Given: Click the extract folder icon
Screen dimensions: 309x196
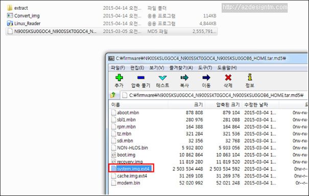Looking at the screenshot, I should 10,8.
